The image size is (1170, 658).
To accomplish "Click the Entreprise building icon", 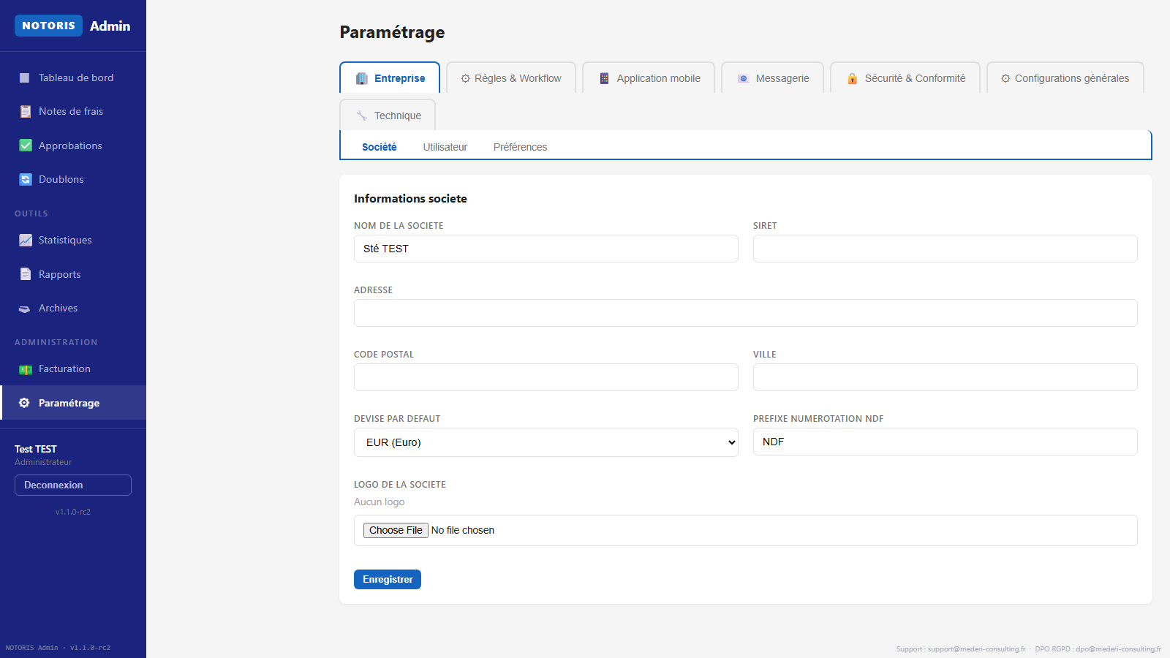I will (361, 78).
